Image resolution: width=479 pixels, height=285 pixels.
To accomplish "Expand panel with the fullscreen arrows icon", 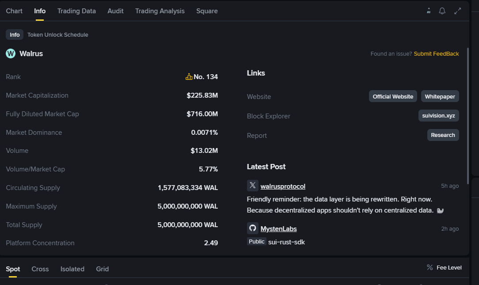I will 457,11.
